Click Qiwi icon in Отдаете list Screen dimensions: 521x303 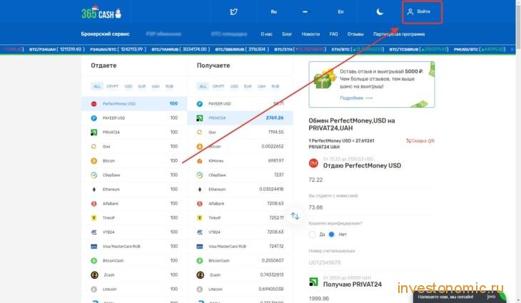(x=94, y=146)
